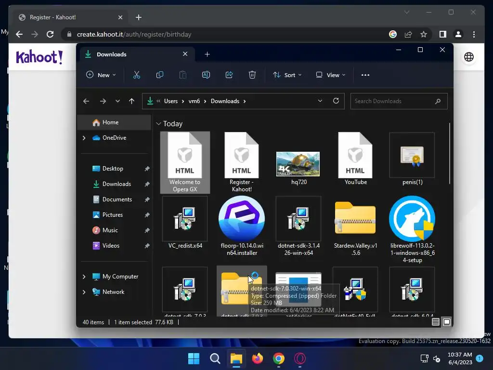Click vm6 in the breadcrumb path
The image size is (493, 370).
(x=194, y=101)
